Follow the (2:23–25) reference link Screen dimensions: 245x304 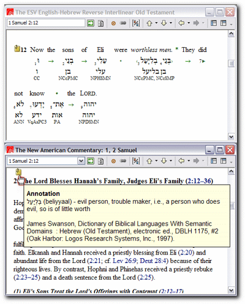click(27, 278)
